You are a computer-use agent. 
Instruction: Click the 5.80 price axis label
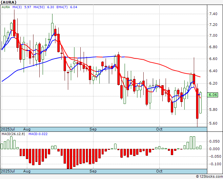click(213, 109)
